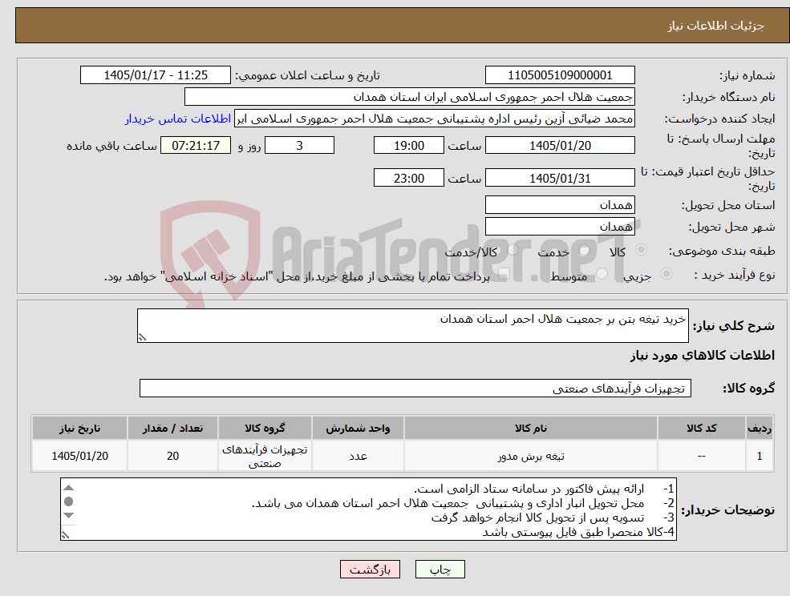Select the متوسط purchase type radio

pyautogui.click(x=602, y=273)
